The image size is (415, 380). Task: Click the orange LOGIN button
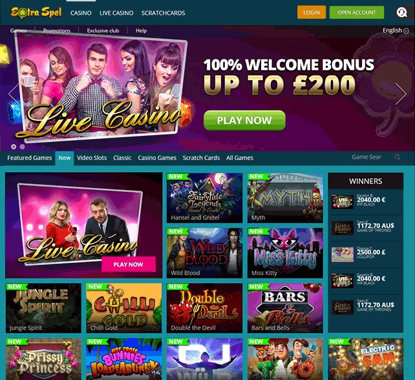[312, 12]
